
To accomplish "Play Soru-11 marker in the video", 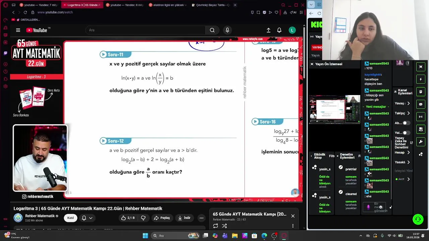I will (x=115, y=55).
